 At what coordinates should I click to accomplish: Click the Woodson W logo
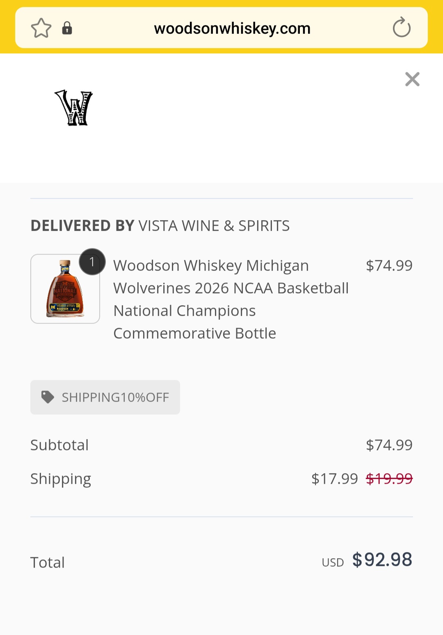click(74, 108)
